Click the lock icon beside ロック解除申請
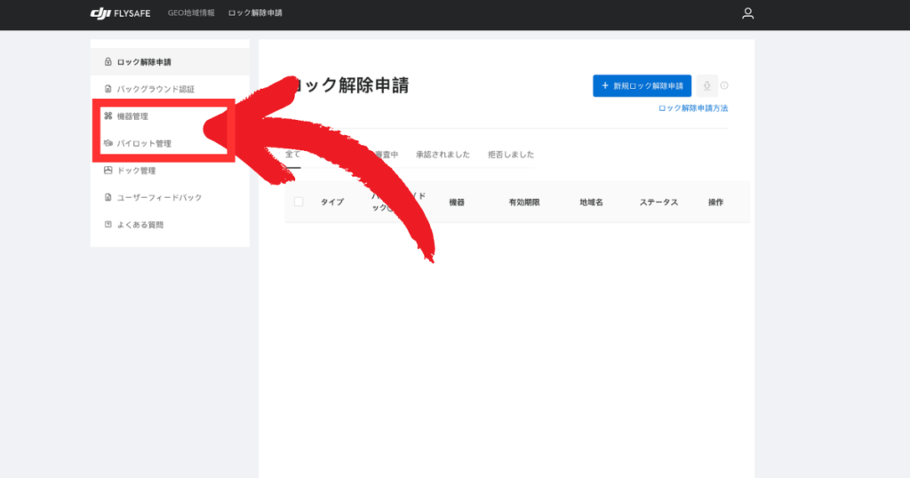 click(108, 62)
